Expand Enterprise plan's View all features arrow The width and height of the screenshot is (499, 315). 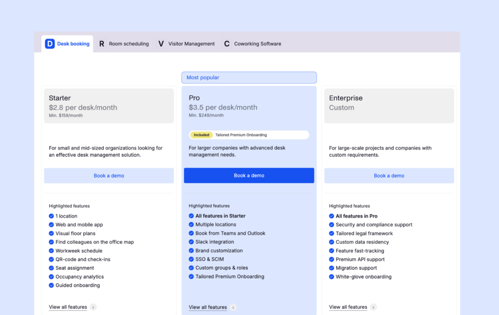(373, 307)
